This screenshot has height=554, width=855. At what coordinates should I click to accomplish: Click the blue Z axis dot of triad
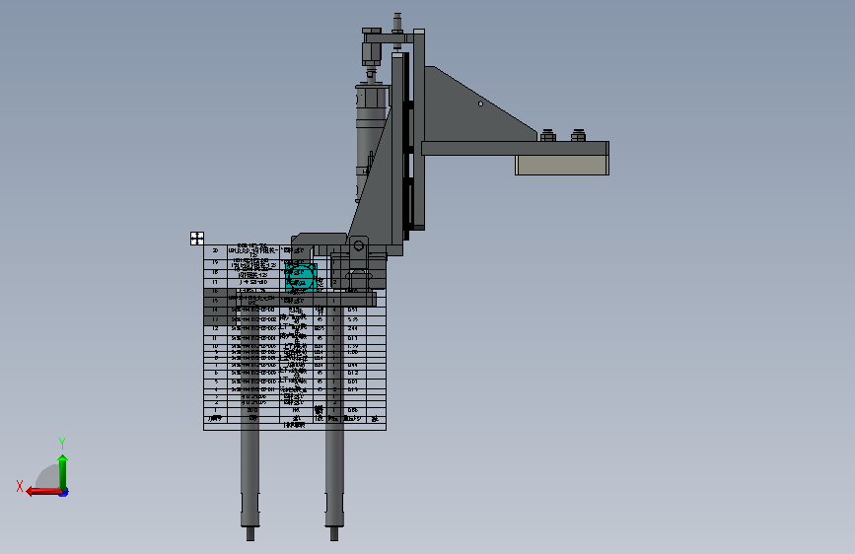(x=64, y=493)
